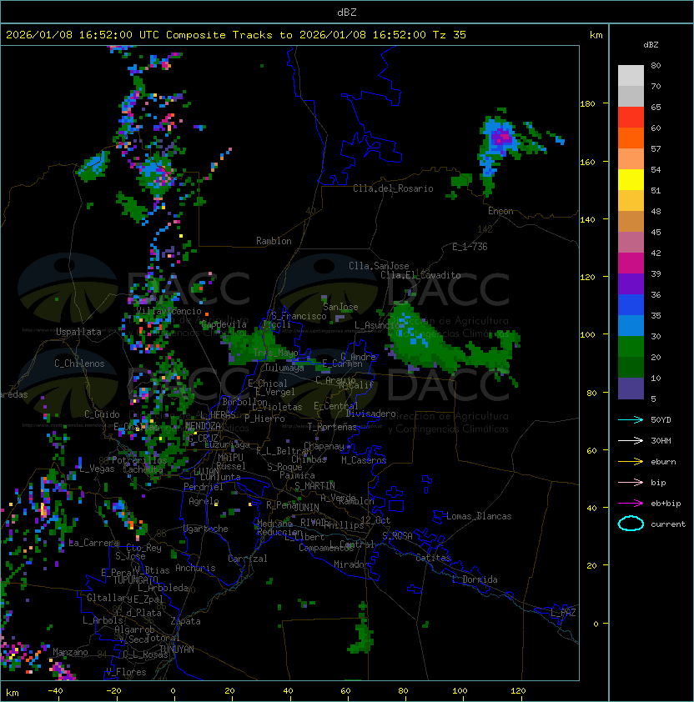Click the bright green 20-30 dBZ swatch
This screenshot has width=694, height=702.
click(631, 347)
